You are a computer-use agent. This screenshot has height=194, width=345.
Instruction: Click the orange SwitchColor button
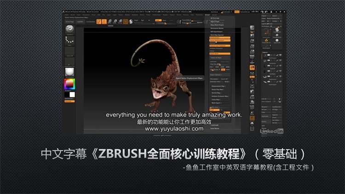69,101
